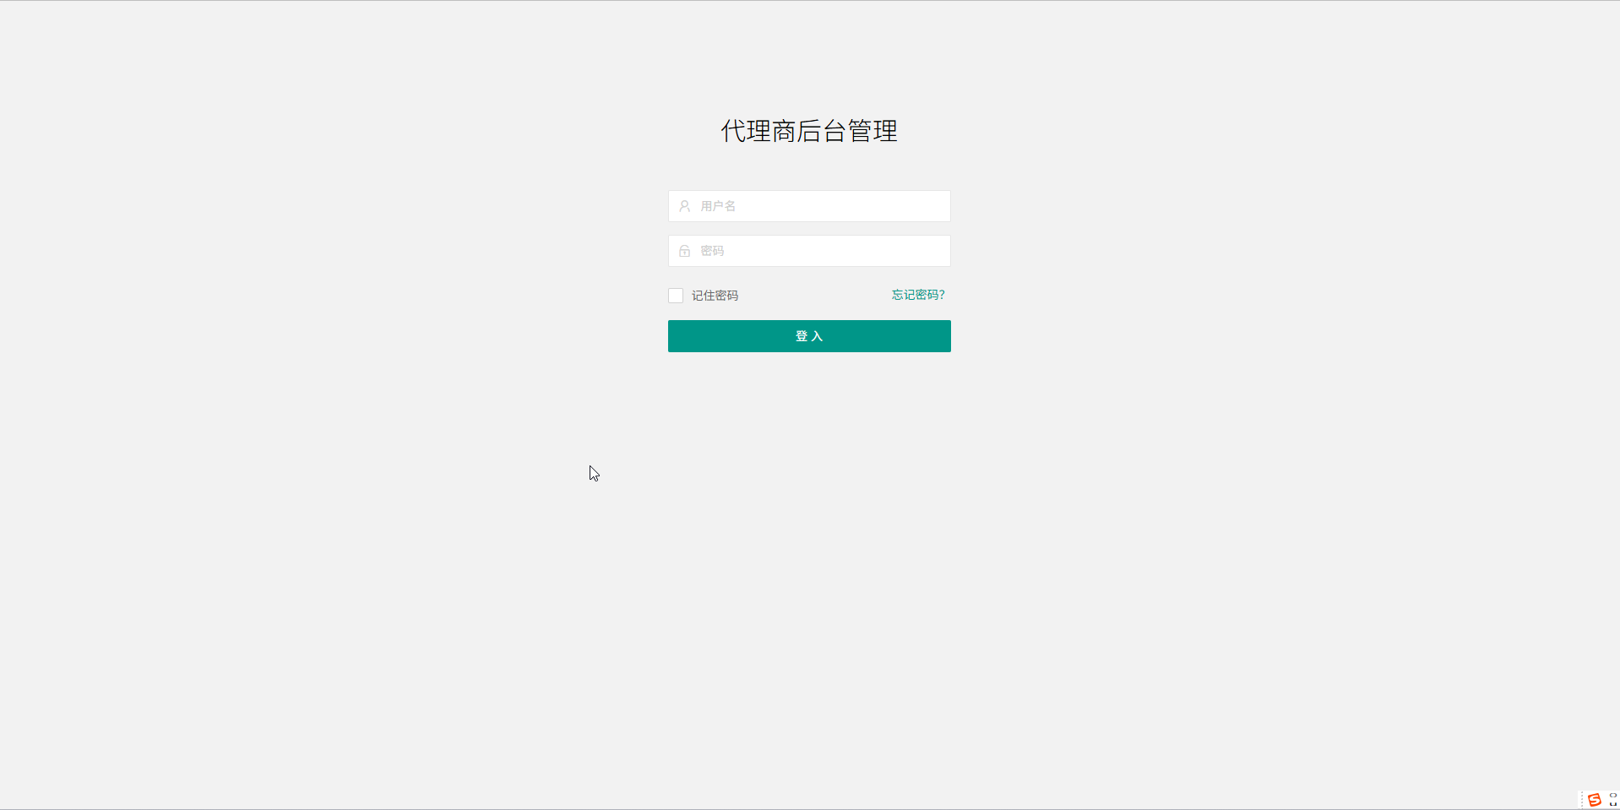The image size is (1620, 810).
Task: Click the 代理商后台管理 page title
Action: tap(808, 131)
